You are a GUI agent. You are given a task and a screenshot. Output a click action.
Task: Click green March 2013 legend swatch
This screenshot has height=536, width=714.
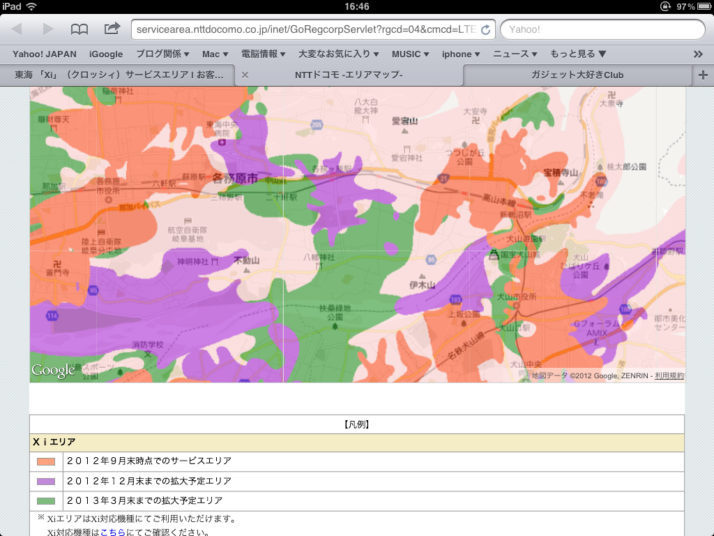(46, 501)
